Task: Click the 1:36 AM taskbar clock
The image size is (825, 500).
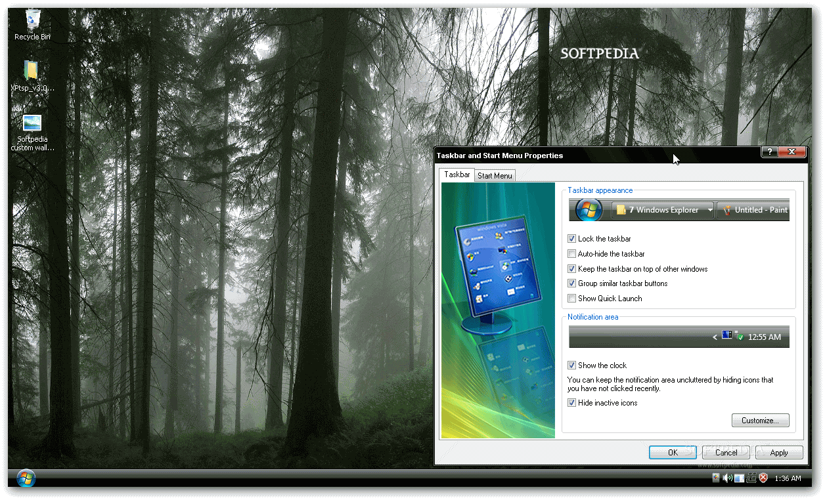Action: 788,478
